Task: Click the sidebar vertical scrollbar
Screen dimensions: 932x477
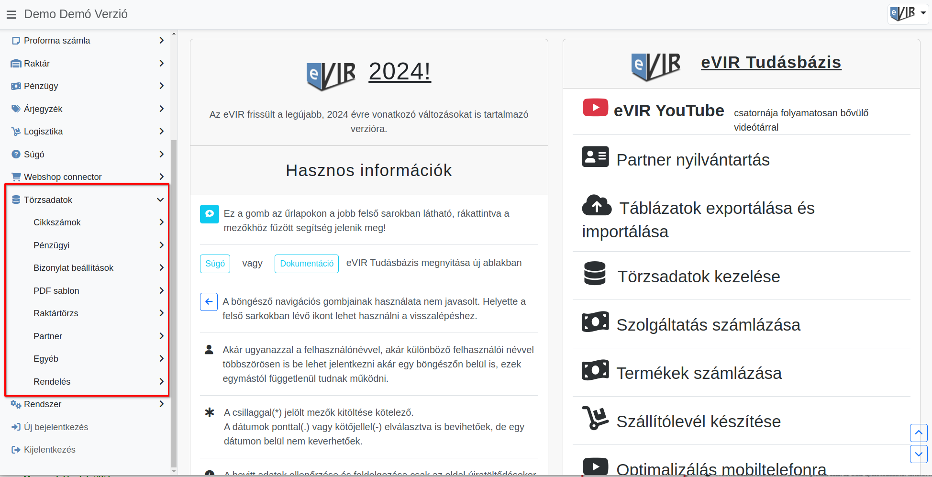Action: [174, 303]
